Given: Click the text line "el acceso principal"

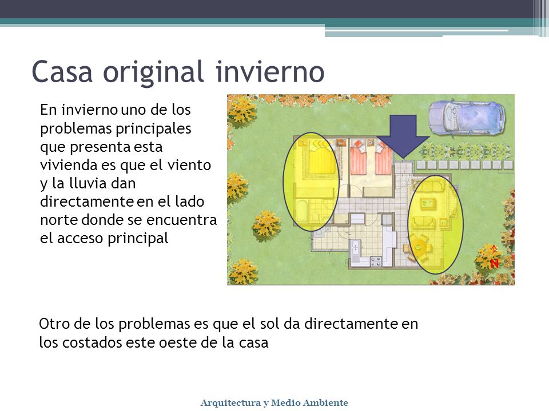Looking at the screenshot, I should pyautogui.click(x=104, y=239).
